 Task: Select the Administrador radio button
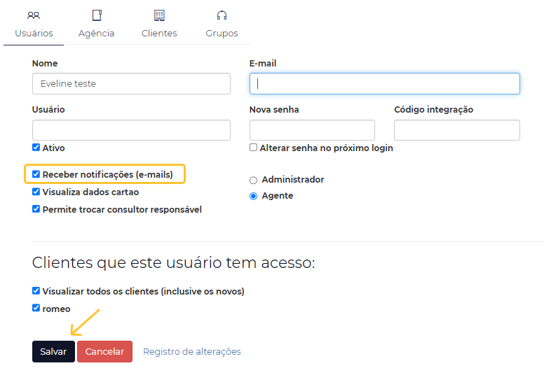tap(253, 180)
